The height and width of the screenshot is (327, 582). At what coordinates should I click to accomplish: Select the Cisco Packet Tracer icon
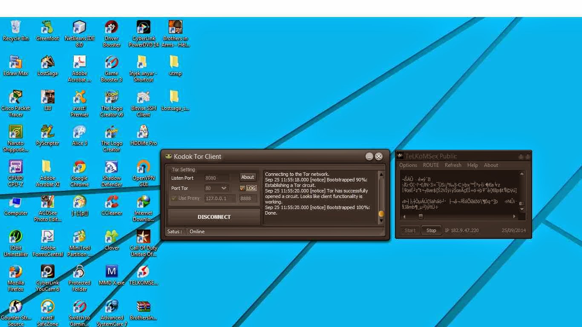point(16,103)
